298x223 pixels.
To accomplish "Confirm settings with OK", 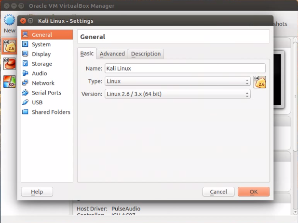I will pyautogui.click(x=254, y=192).
